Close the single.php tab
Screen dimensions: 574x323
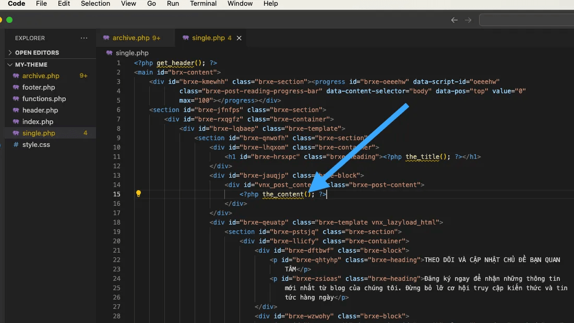(x=239, y=38)
